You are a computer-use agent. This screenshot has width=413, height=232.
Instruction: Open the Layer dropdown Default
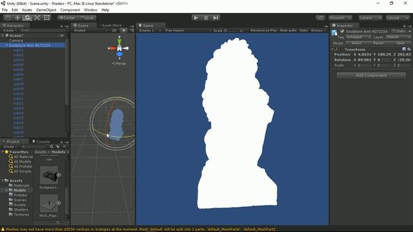tap(398, 37)
